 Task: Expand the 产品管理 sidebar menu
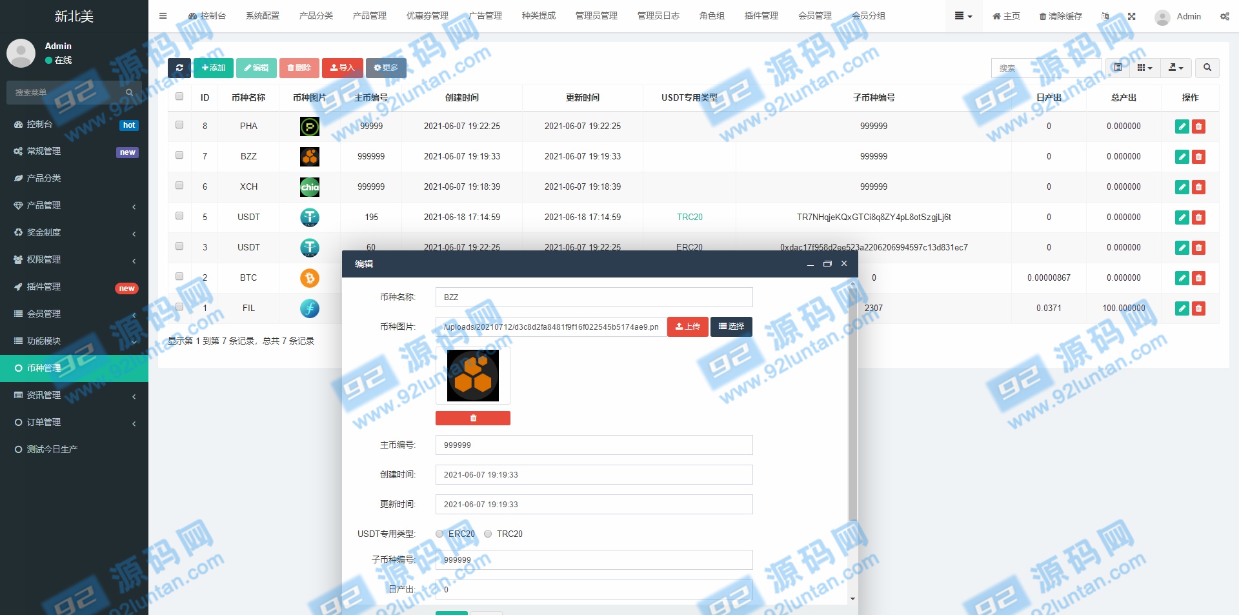[74, 205]
